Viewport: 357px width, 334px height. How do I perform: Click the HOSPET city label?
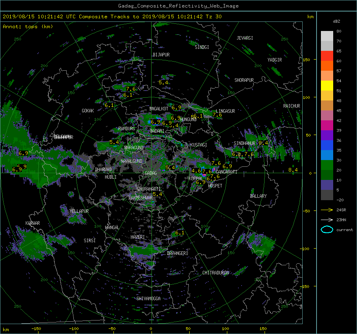215,186
